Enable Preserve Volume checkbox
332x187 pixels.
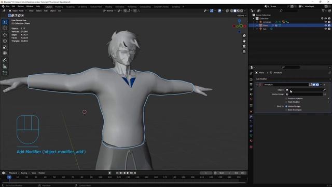click(286, 99)
